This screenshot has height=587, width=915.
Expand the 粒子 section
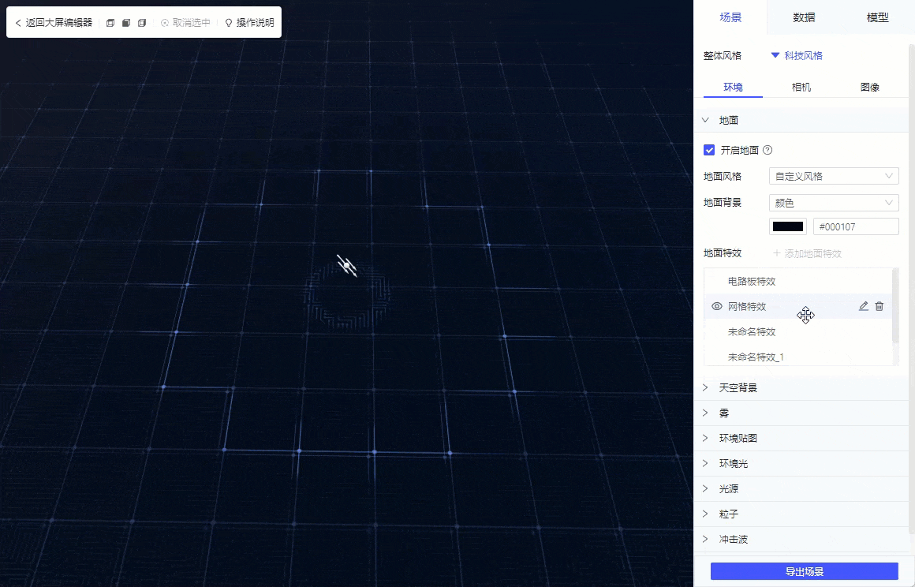[x=801, y=514]
